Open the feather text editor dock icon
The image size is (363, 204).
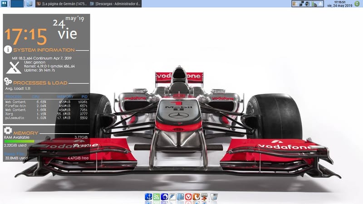pos(172,197)
